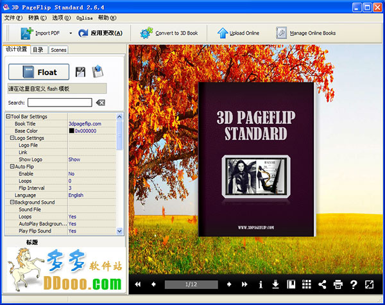Click the Apply Changes (应用更改) button
Image resolution: width=385 pixels, height=305 pixels.
tap(100, 33)
